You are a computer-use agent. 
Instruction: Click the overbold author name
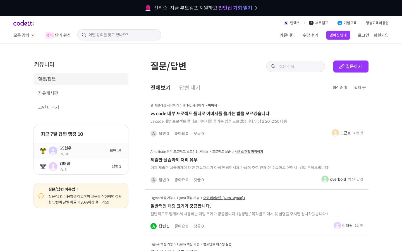(338, 179)
